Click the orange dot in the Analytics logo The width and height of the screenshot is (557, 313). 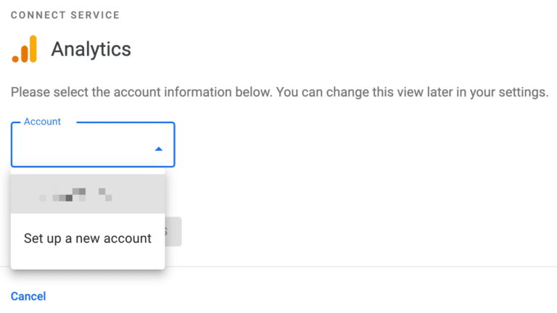click(x=16, y=58)
